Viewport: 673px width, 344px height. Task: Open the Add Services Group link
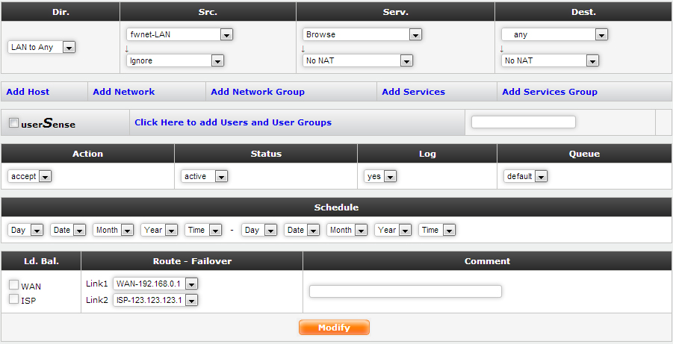point(549,92)
